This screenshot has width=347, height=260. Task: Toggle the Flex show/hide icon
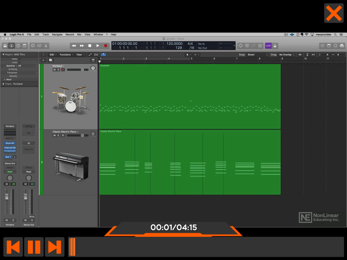tap(96, 55)
